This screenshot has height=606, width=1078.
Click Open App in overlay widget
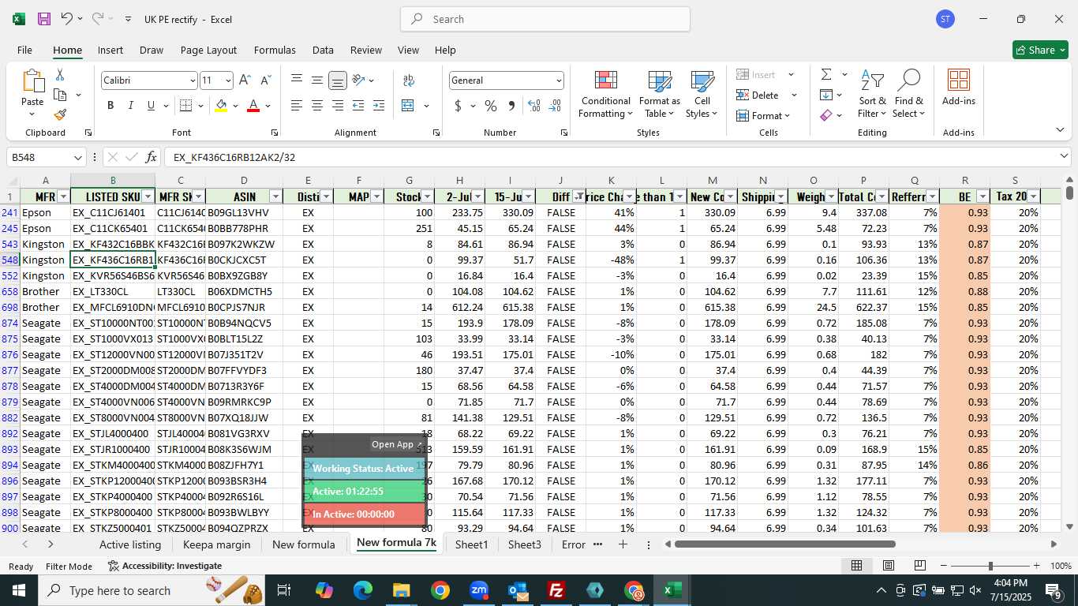pyautogui.click(x=397, y=444)
